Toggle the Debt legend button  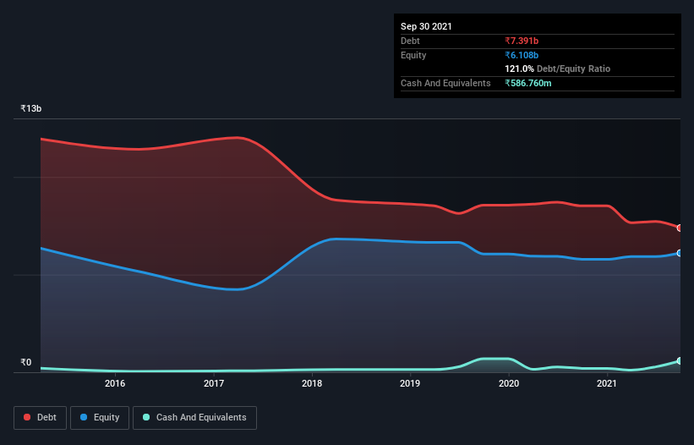(x=41, y=418)
